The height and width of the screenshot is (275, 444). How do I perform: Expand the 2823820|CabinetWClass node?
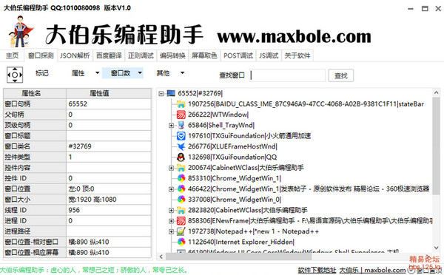click(171, 210)
